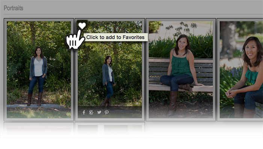
Task: Open the portrait of woman on bench
Action: tap(181, 69)
